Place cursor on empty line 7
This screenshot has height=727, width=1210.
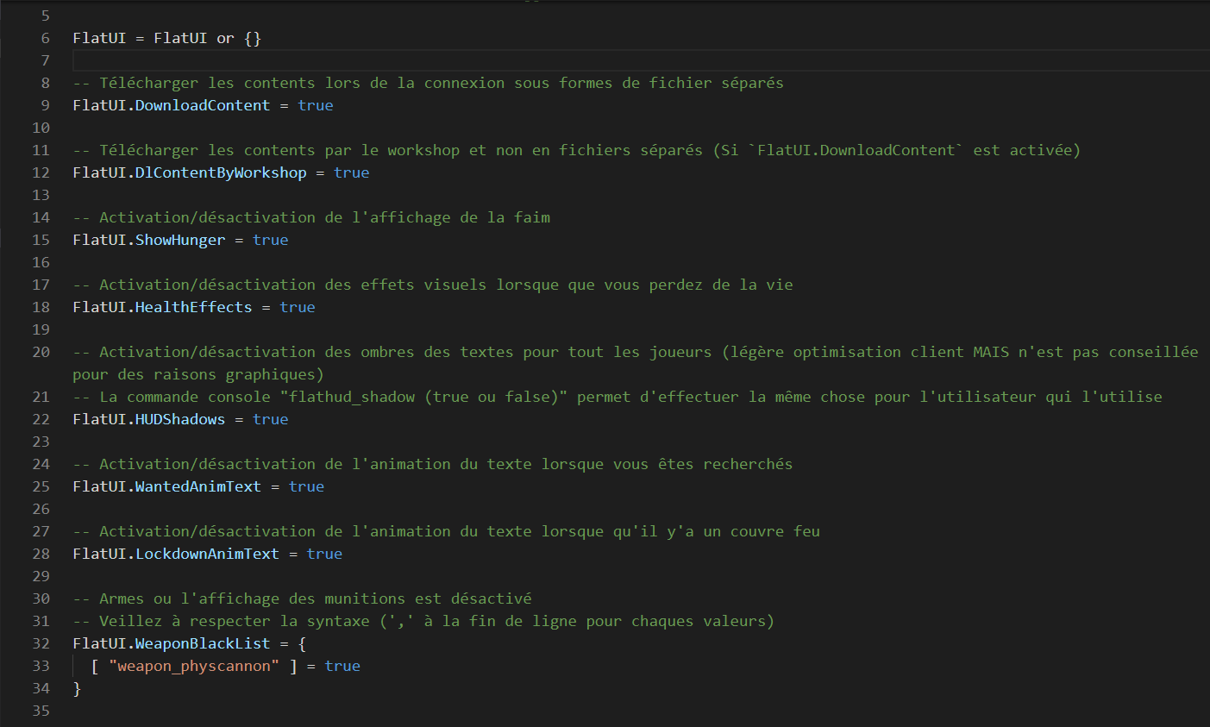(x=641, y=60)
